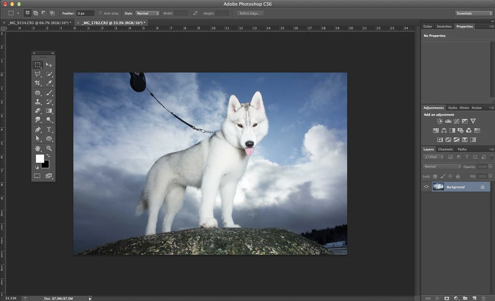Screen dimensions: 495x301
Task: Create a new layer from Layers footer
Action: [474, 298]
